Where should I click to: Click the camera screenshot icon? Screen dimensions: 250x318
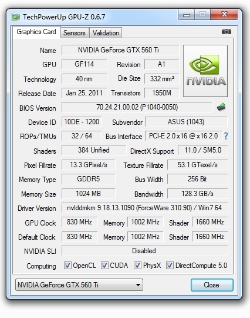[227, 32]
